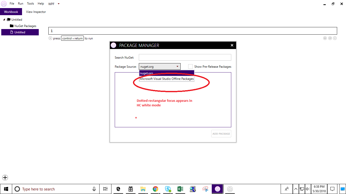The image size is (346, 194).
Task: Open the Tools menu
Action: click(30, 4)
